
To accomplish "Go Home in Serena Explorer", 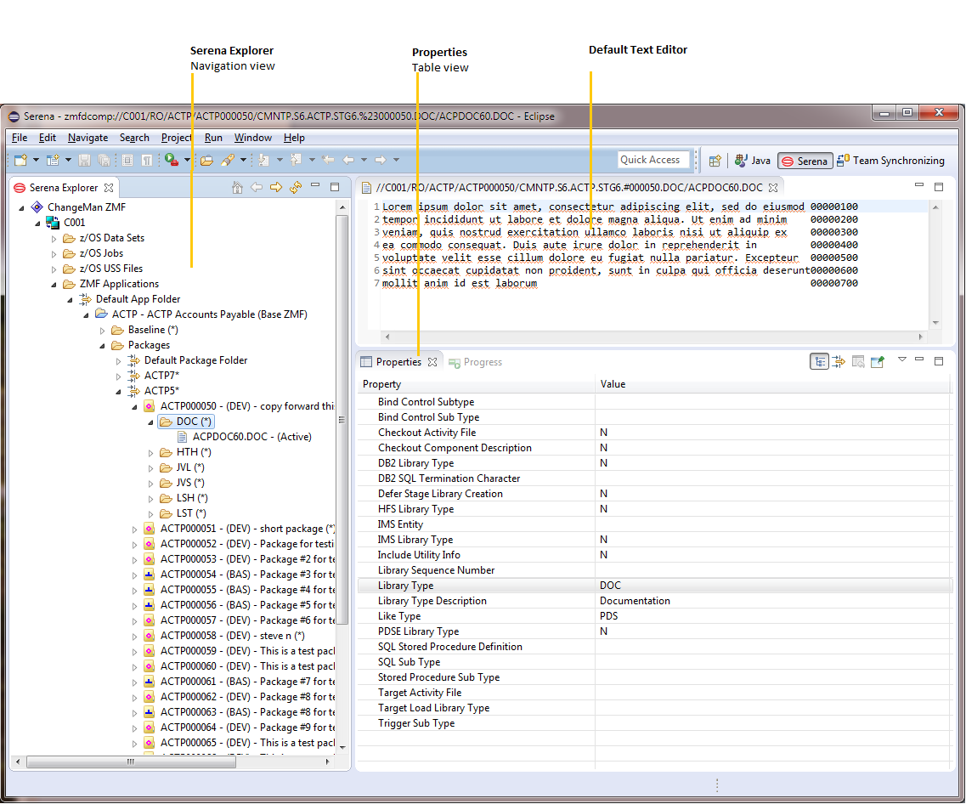I will (237, 187).
